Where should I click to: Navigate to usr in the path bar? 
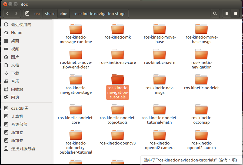[x=37, y=13]
